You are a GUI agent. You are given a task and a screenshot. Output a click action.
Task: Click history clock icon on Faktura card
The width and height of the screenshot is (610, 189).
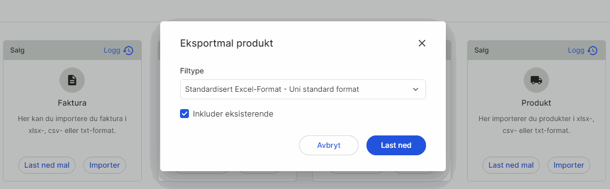(128, 50)
